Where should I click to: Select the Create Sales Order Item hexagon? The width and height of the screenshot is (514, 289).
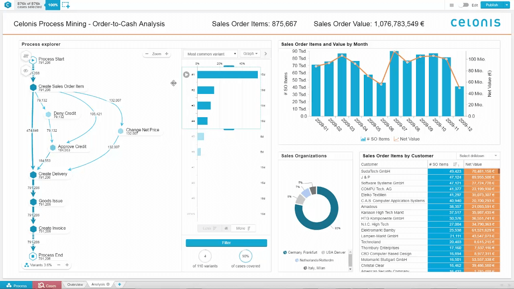[x=33, y=87]
